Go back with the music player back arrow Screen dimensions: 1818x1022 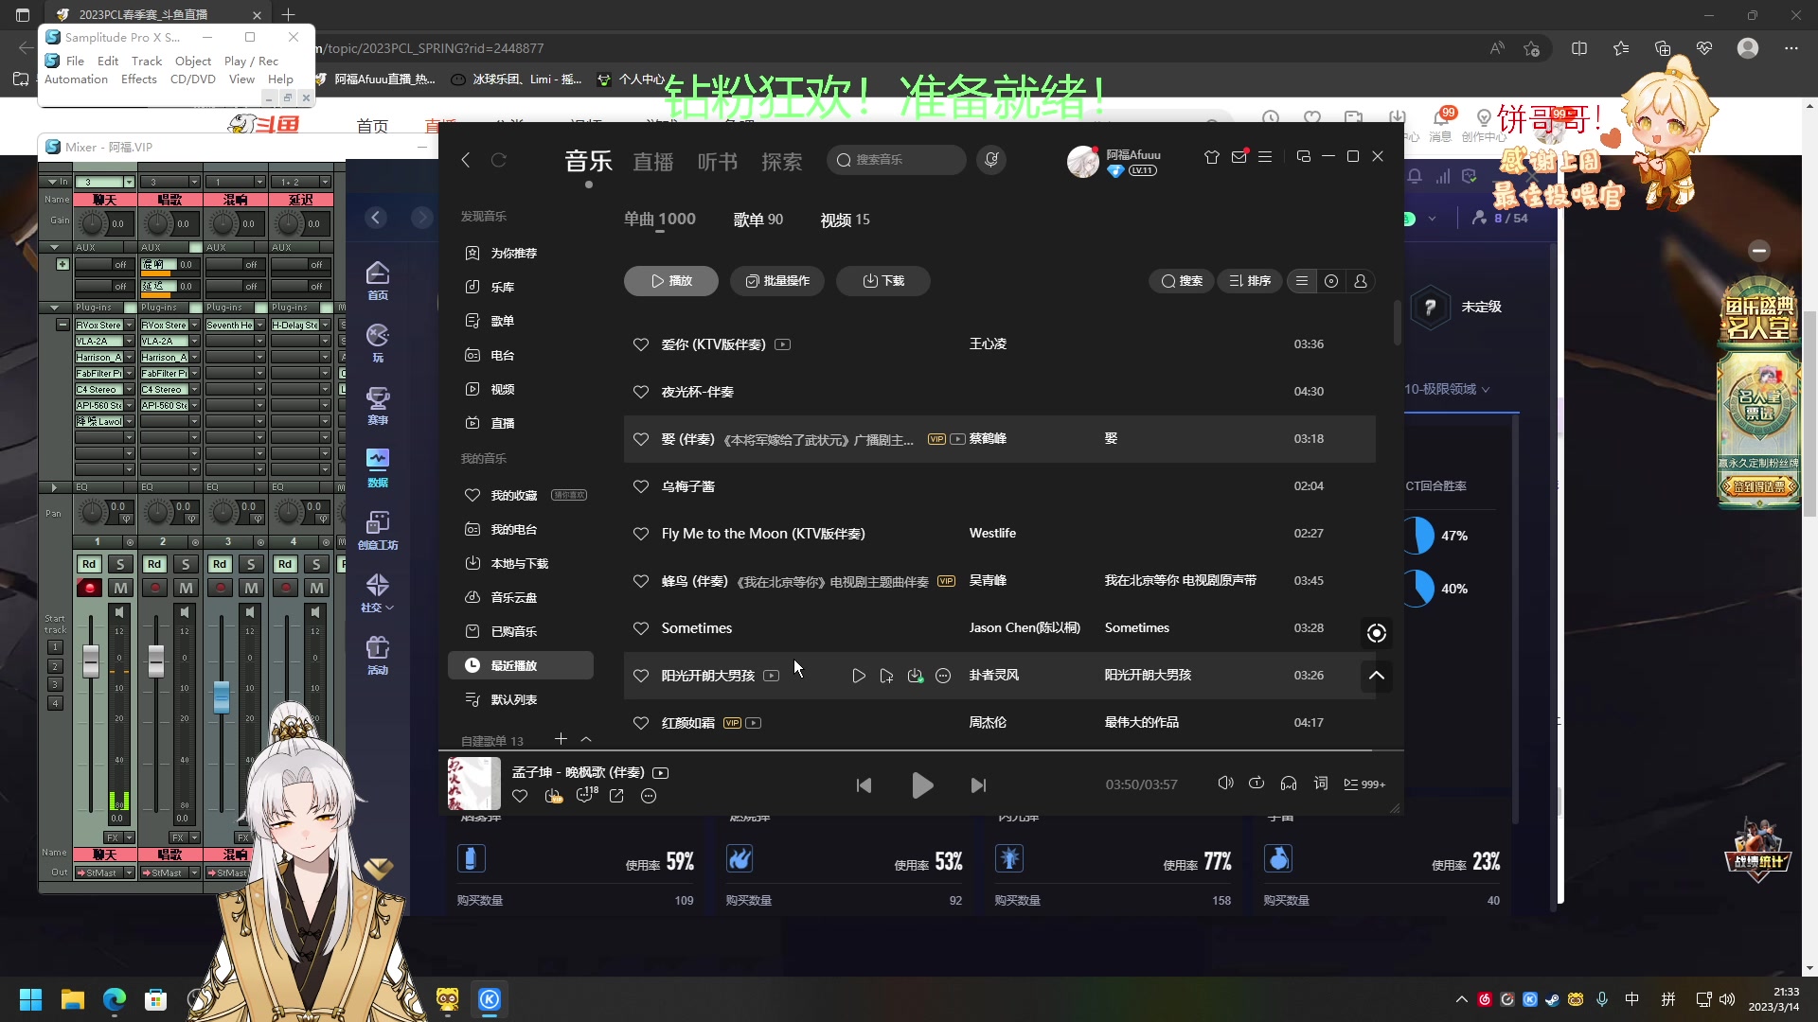click(465, 160)
